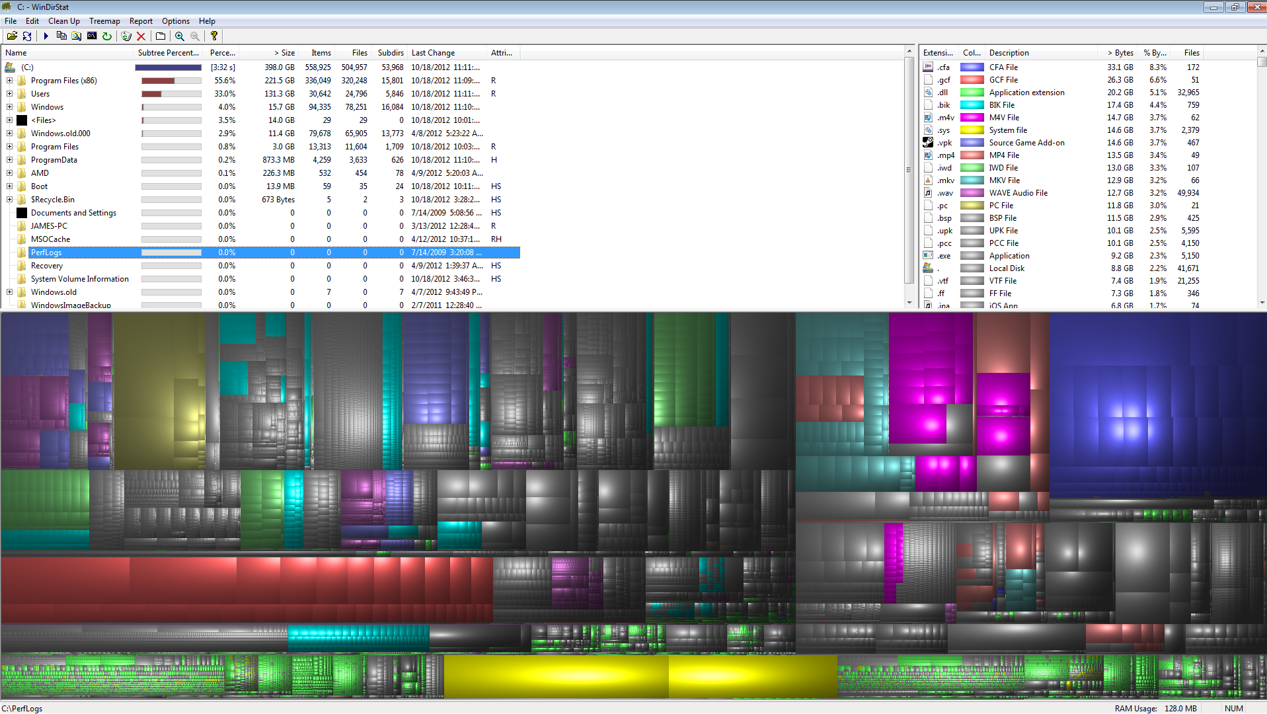1267x714 pixels.
Task: Click the yellow question mark Help icon
Action: coord(214,36)
